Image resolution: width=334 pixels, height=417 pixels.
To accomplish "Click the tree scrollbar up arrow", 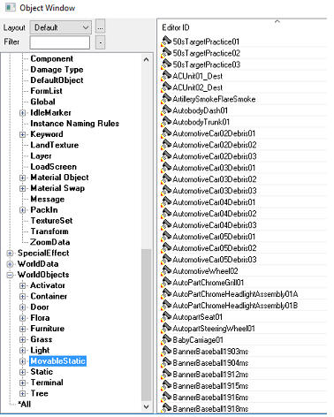I will (x=146, y=59).
